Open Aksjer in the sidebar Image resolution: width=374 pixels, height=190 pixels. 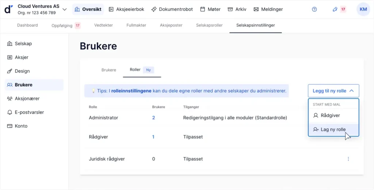[x=21, y=57]
